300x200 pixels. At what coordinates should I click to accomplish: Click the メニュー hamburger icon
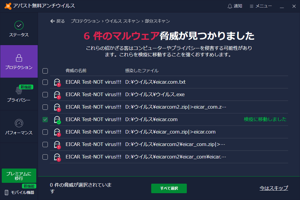click(251, 6)
